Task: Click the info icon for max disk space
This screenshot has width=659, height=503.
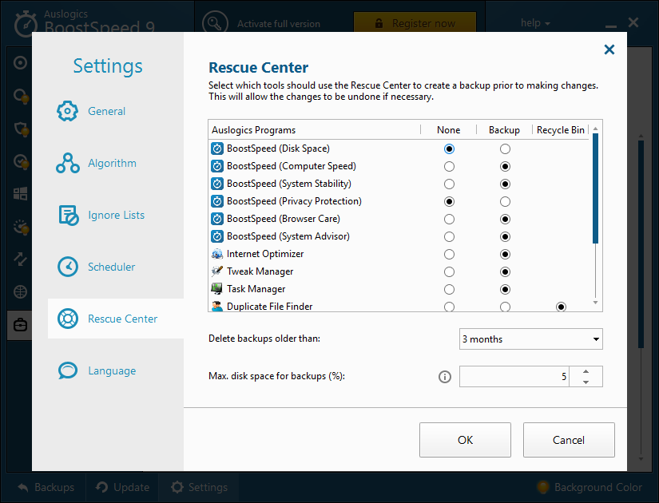Action: (x=445, y=377)
